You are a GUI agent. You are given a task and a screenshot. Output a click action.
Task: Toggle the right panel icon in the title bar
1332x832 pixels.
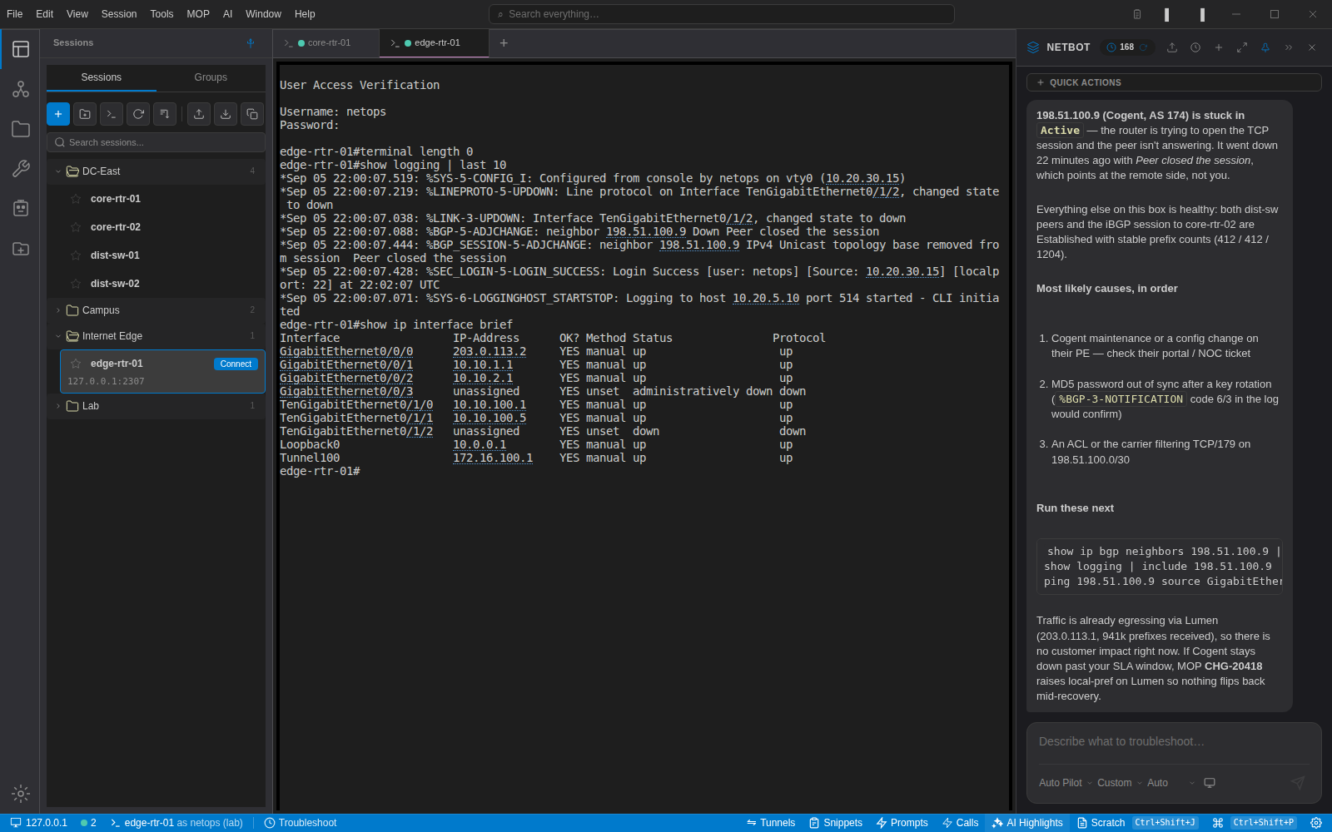point(1202,14)
